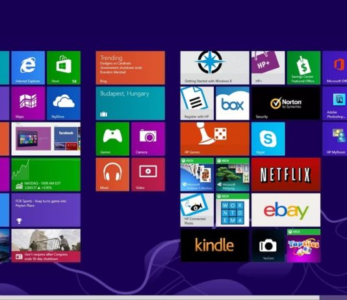Open the Adobe Photoshop tile

pos(335,103)
